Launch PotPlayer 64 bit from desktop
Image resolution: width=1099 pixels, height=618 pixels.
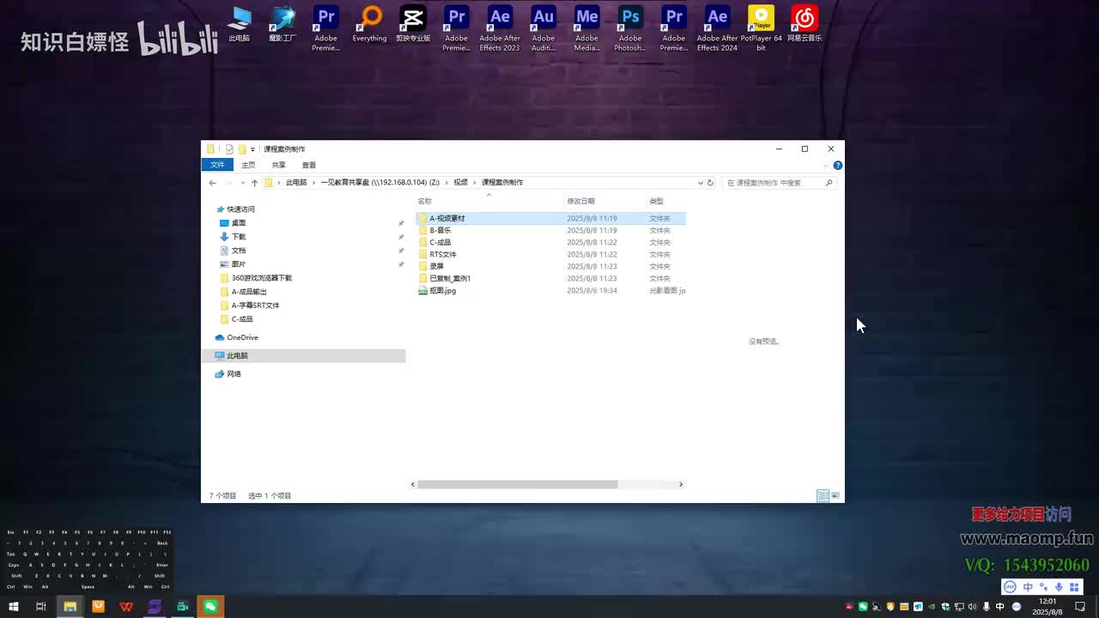(761, 28)
